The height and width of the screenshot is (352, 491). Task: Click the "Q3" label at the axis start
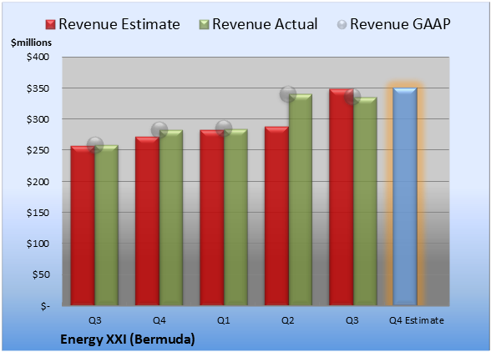click(x=95, y=320)
